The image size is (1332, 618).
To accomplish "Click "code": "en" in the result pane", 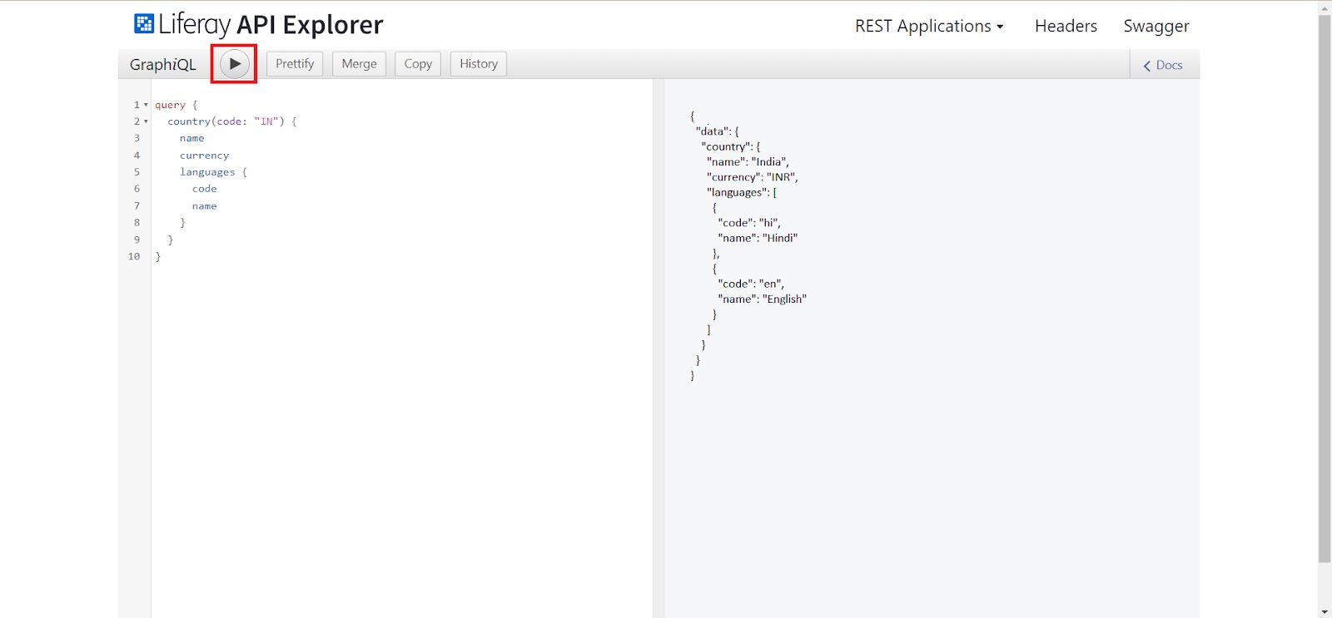I will [x=751, y=284].
